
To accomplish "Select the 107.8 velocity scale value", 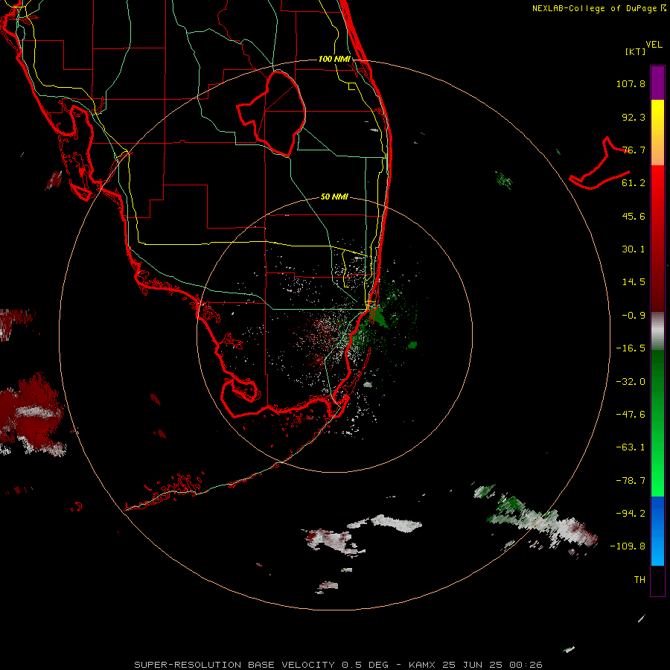I will [x=631, y=83].
